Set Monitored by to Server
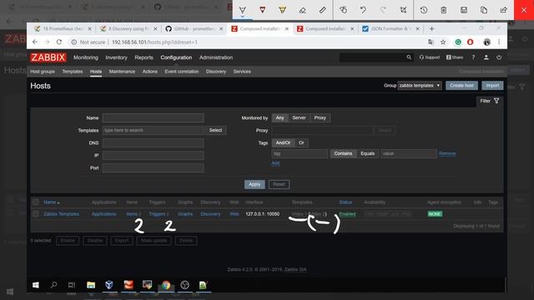The image size is (534, 300). [x=299, y=117]
